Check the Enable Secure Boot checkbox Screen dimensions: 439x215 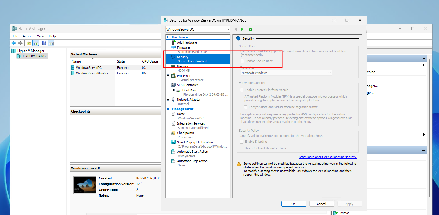[242, 61]
